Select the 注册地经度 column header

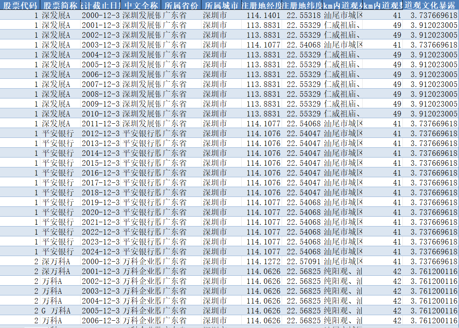[261, 6]
